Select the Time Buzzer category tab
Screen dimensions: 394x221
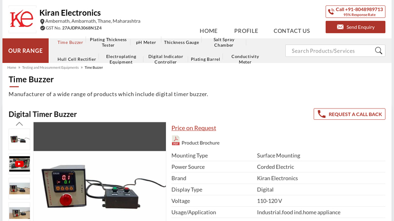pos(70,42)
